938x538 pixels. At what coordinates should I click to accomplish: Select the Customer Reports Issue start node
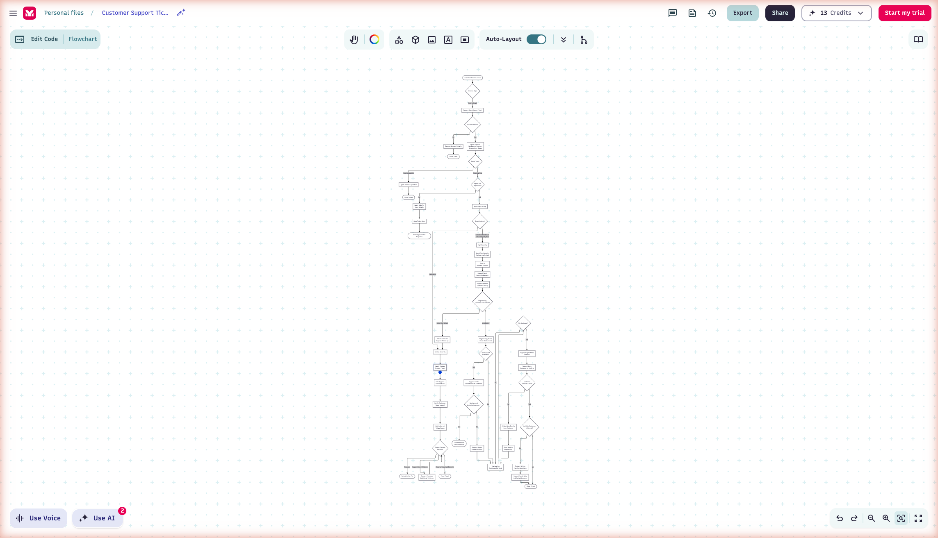coord(472,78)
